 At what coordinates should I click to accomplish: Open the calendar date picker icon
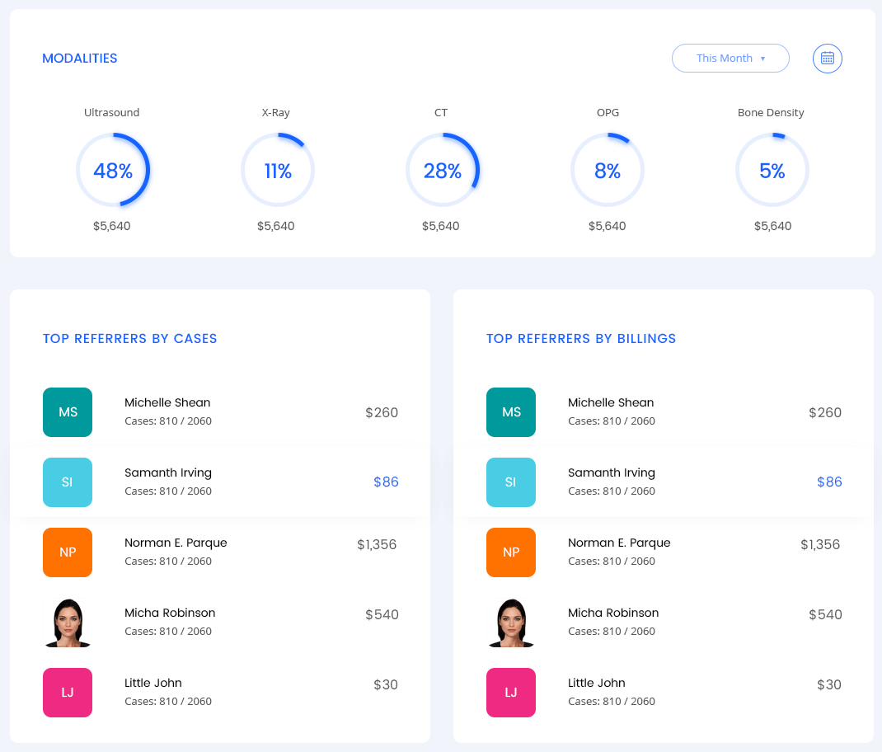click(827, 59)
